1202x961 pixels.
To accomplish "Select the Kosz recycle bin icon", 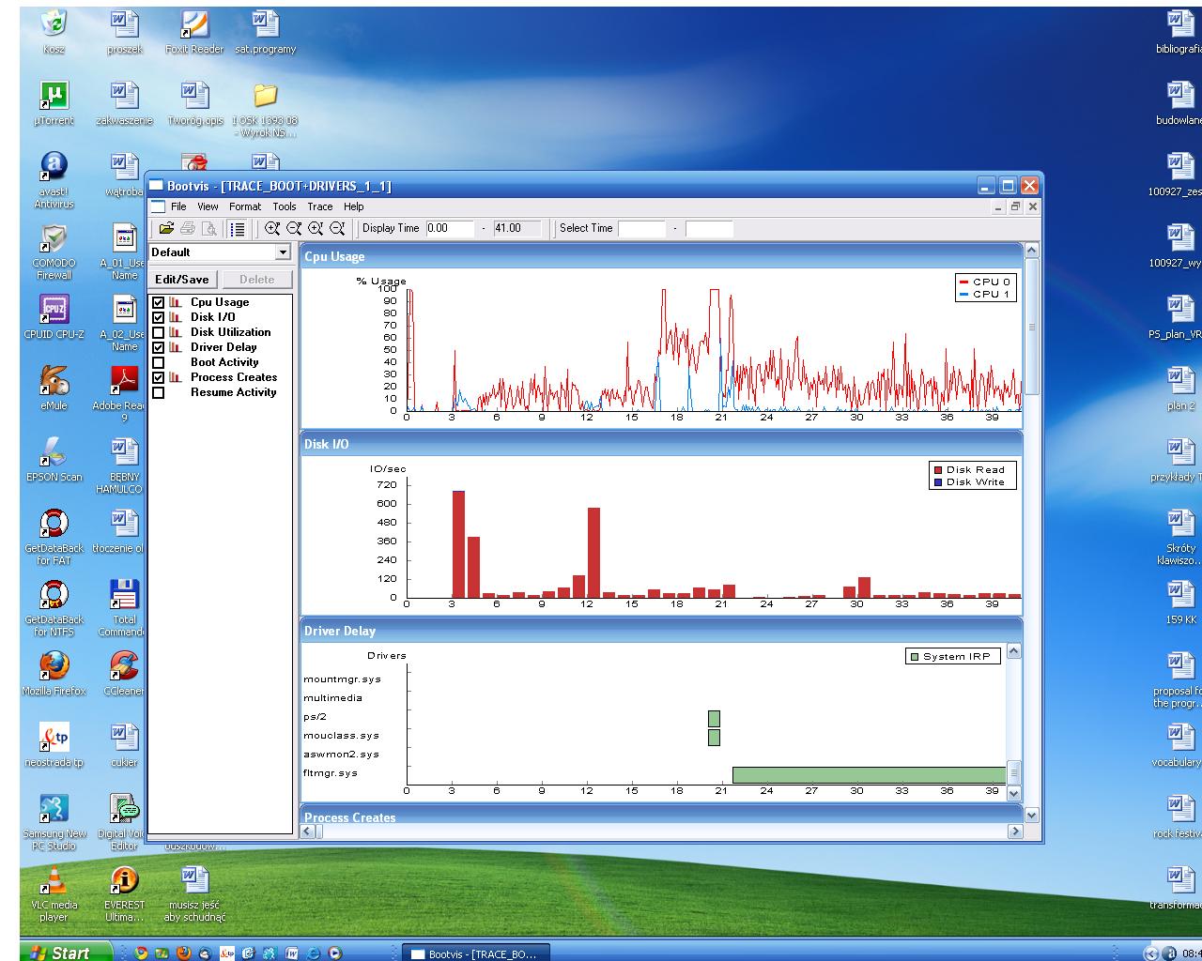I will click(x=54, y=30).
